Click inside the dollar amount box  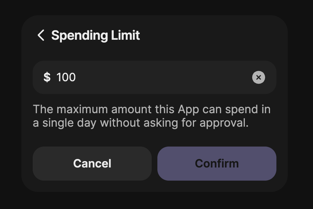pos(142,77)
